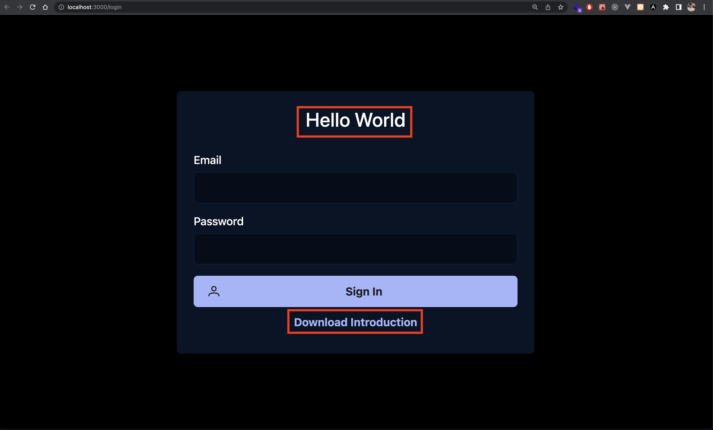Image resolution: width=713 pixels, height=430 pixels.
Task: Open the Angular devtools extension icon
Action: (x=653, y=7)
